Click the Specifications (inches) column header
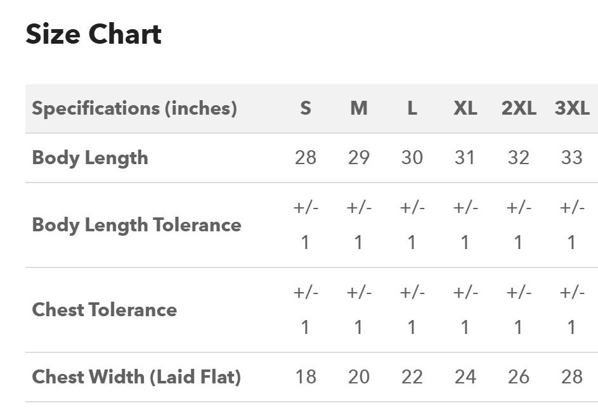 (x=134, y=108)
